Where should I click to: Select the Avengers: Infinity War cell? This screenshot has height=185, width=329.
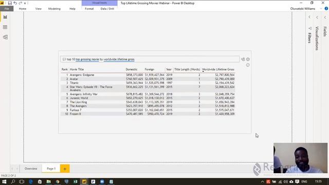tap(84, 94)
